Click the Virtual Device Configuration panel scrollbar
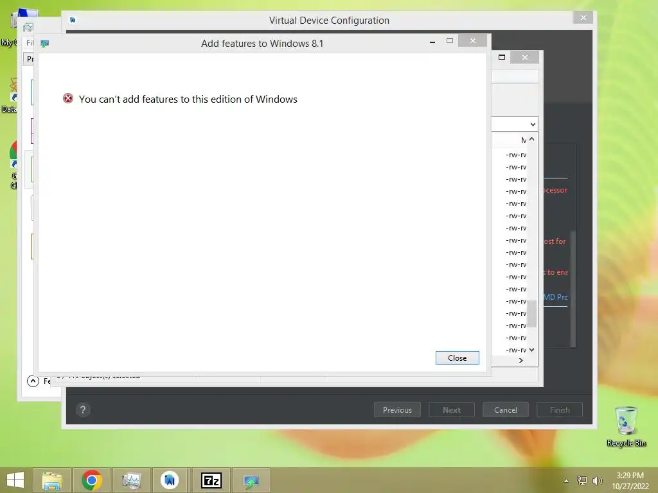 click(573, 288)
